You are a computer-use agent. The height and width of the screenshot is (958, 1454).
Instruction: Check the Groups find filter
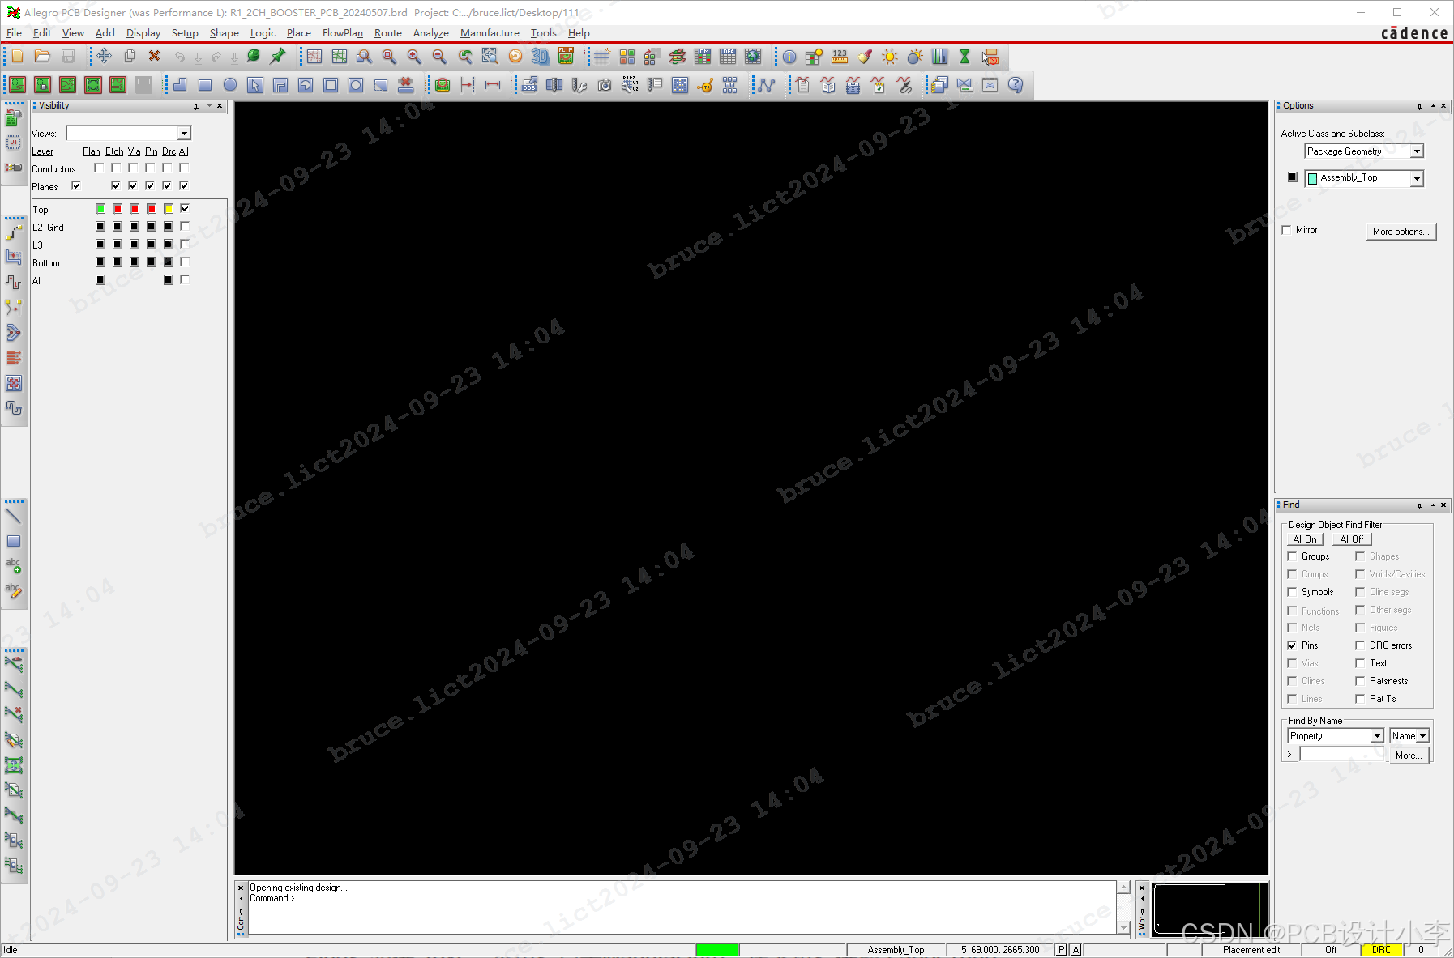click(1292, 556)
